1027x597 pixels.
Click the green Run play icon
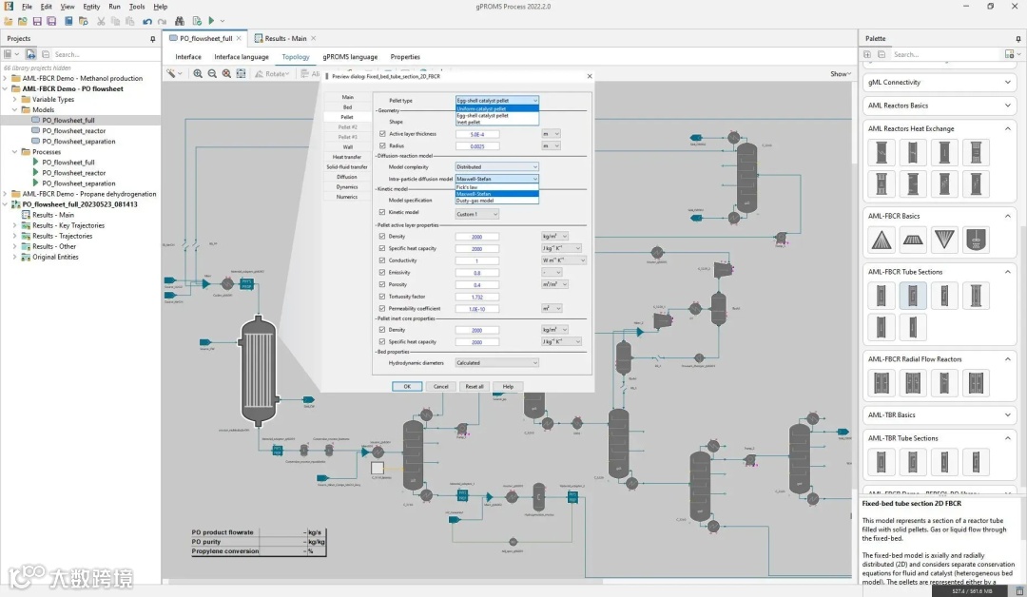pyautogui.click(x=211, y=21)
